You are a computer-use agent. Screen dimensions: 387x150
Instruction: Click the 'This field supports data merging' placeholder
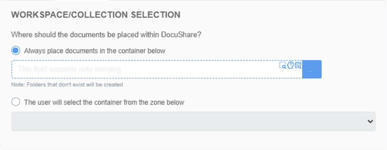[x=69, y=69]
